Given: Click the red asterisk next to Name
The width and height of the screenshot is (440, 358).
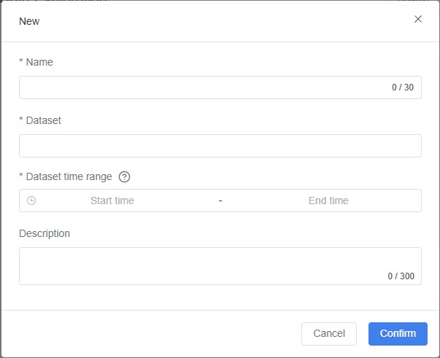Looking at the screenshot, I should click(21, 63).
